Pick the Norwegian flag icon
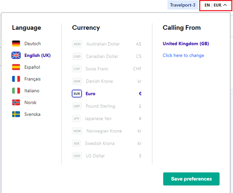Screen dimensions: 233x193 pos(16,102)
